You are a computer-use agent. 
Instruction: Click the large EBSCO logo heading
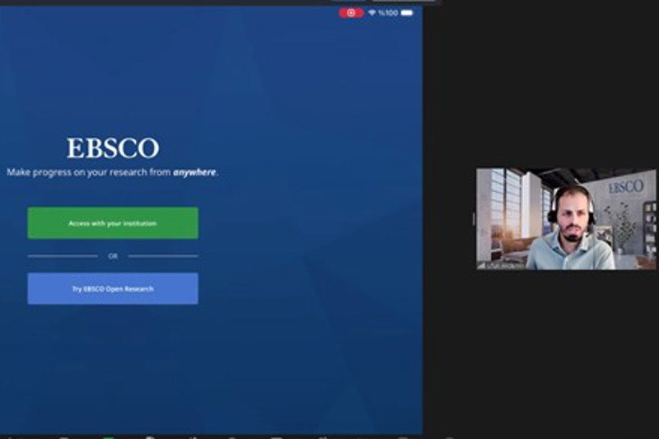[x=113, y=149]
